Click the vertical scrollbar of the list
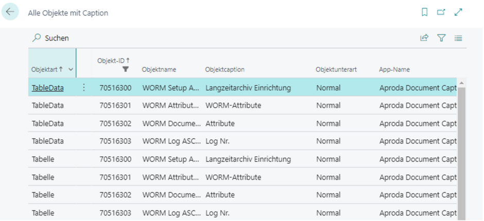The width and height of the screenshot is (484, 221). 461,154
